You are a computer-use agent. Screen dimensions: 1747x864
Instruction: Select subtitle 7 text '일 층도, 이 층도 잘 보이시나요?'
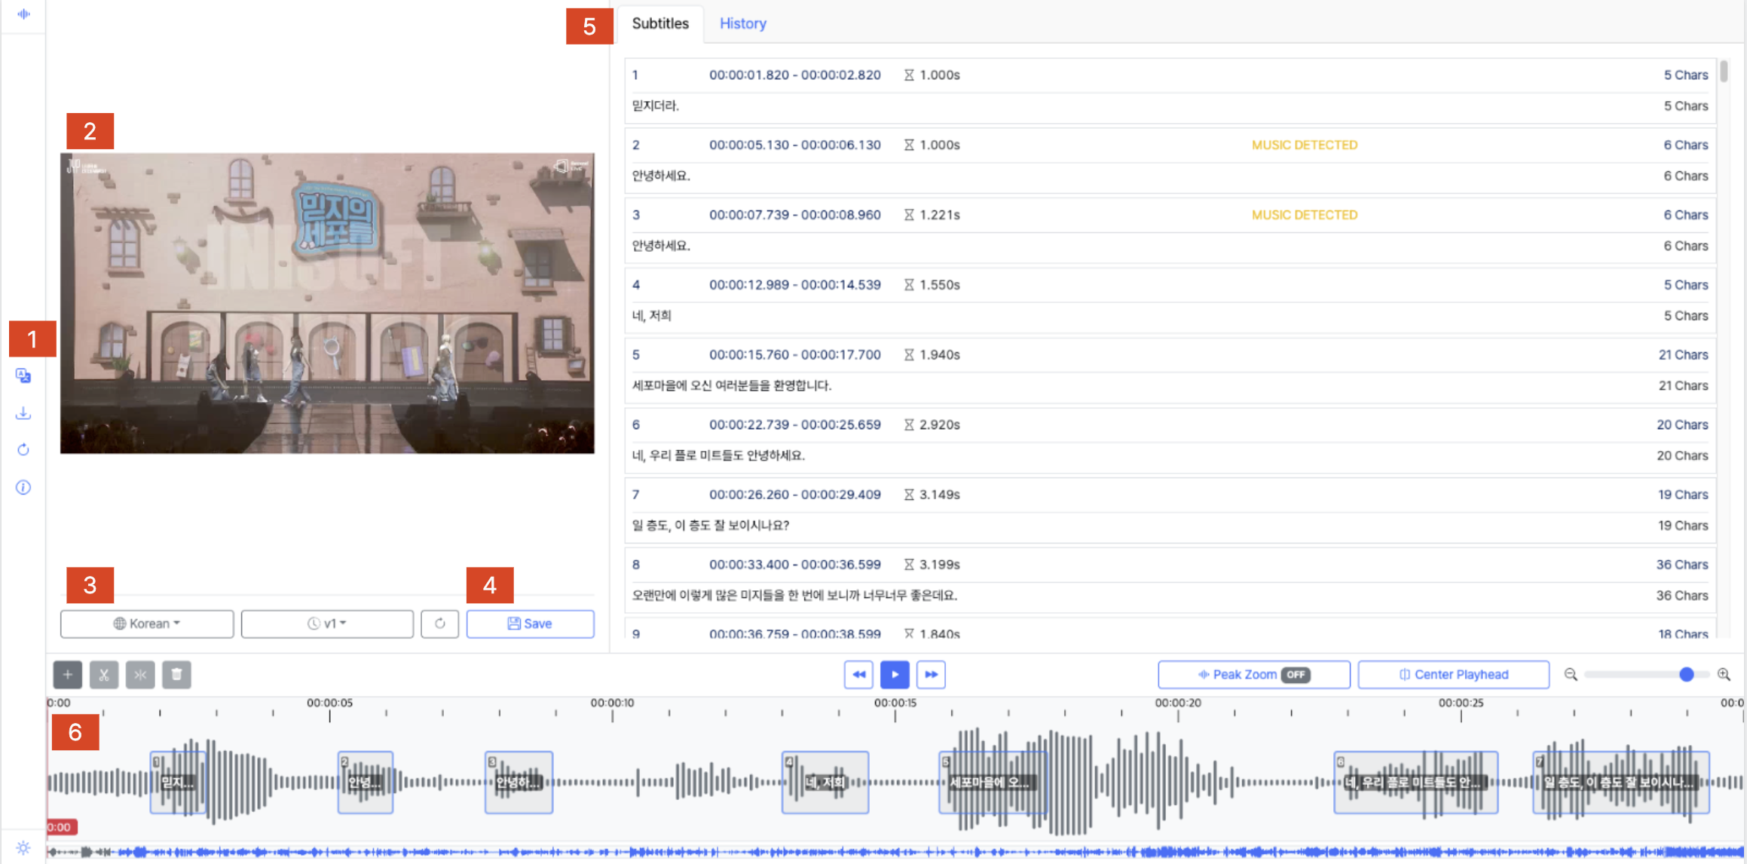point(710,525)
